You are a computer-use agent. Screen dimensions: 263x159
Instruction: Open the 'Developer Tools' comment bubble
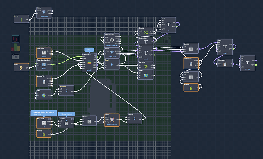[44, 113]
